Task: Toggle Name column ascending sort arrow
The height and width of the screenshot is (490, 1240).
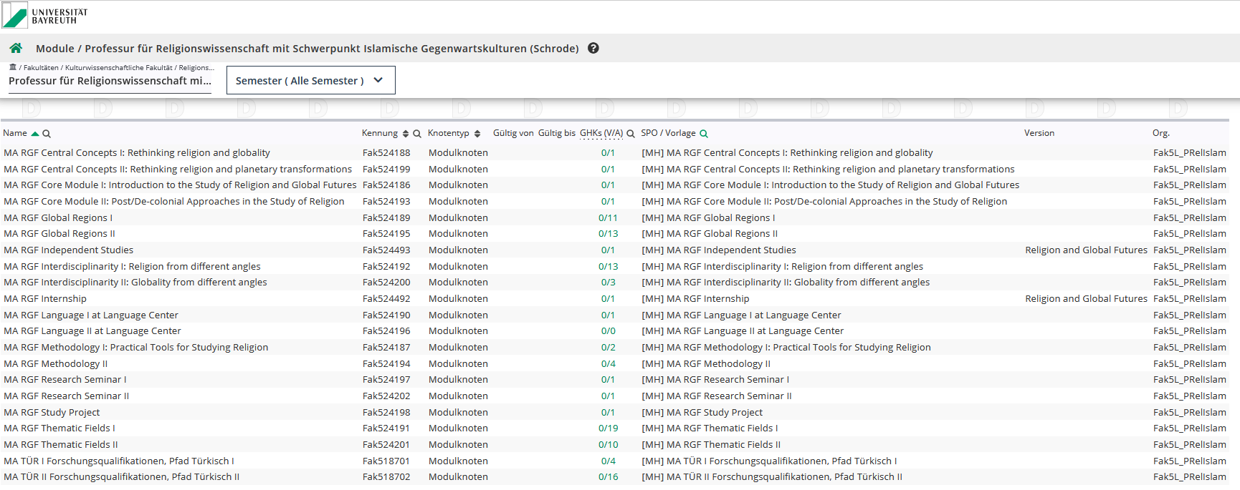Action: 35,134
